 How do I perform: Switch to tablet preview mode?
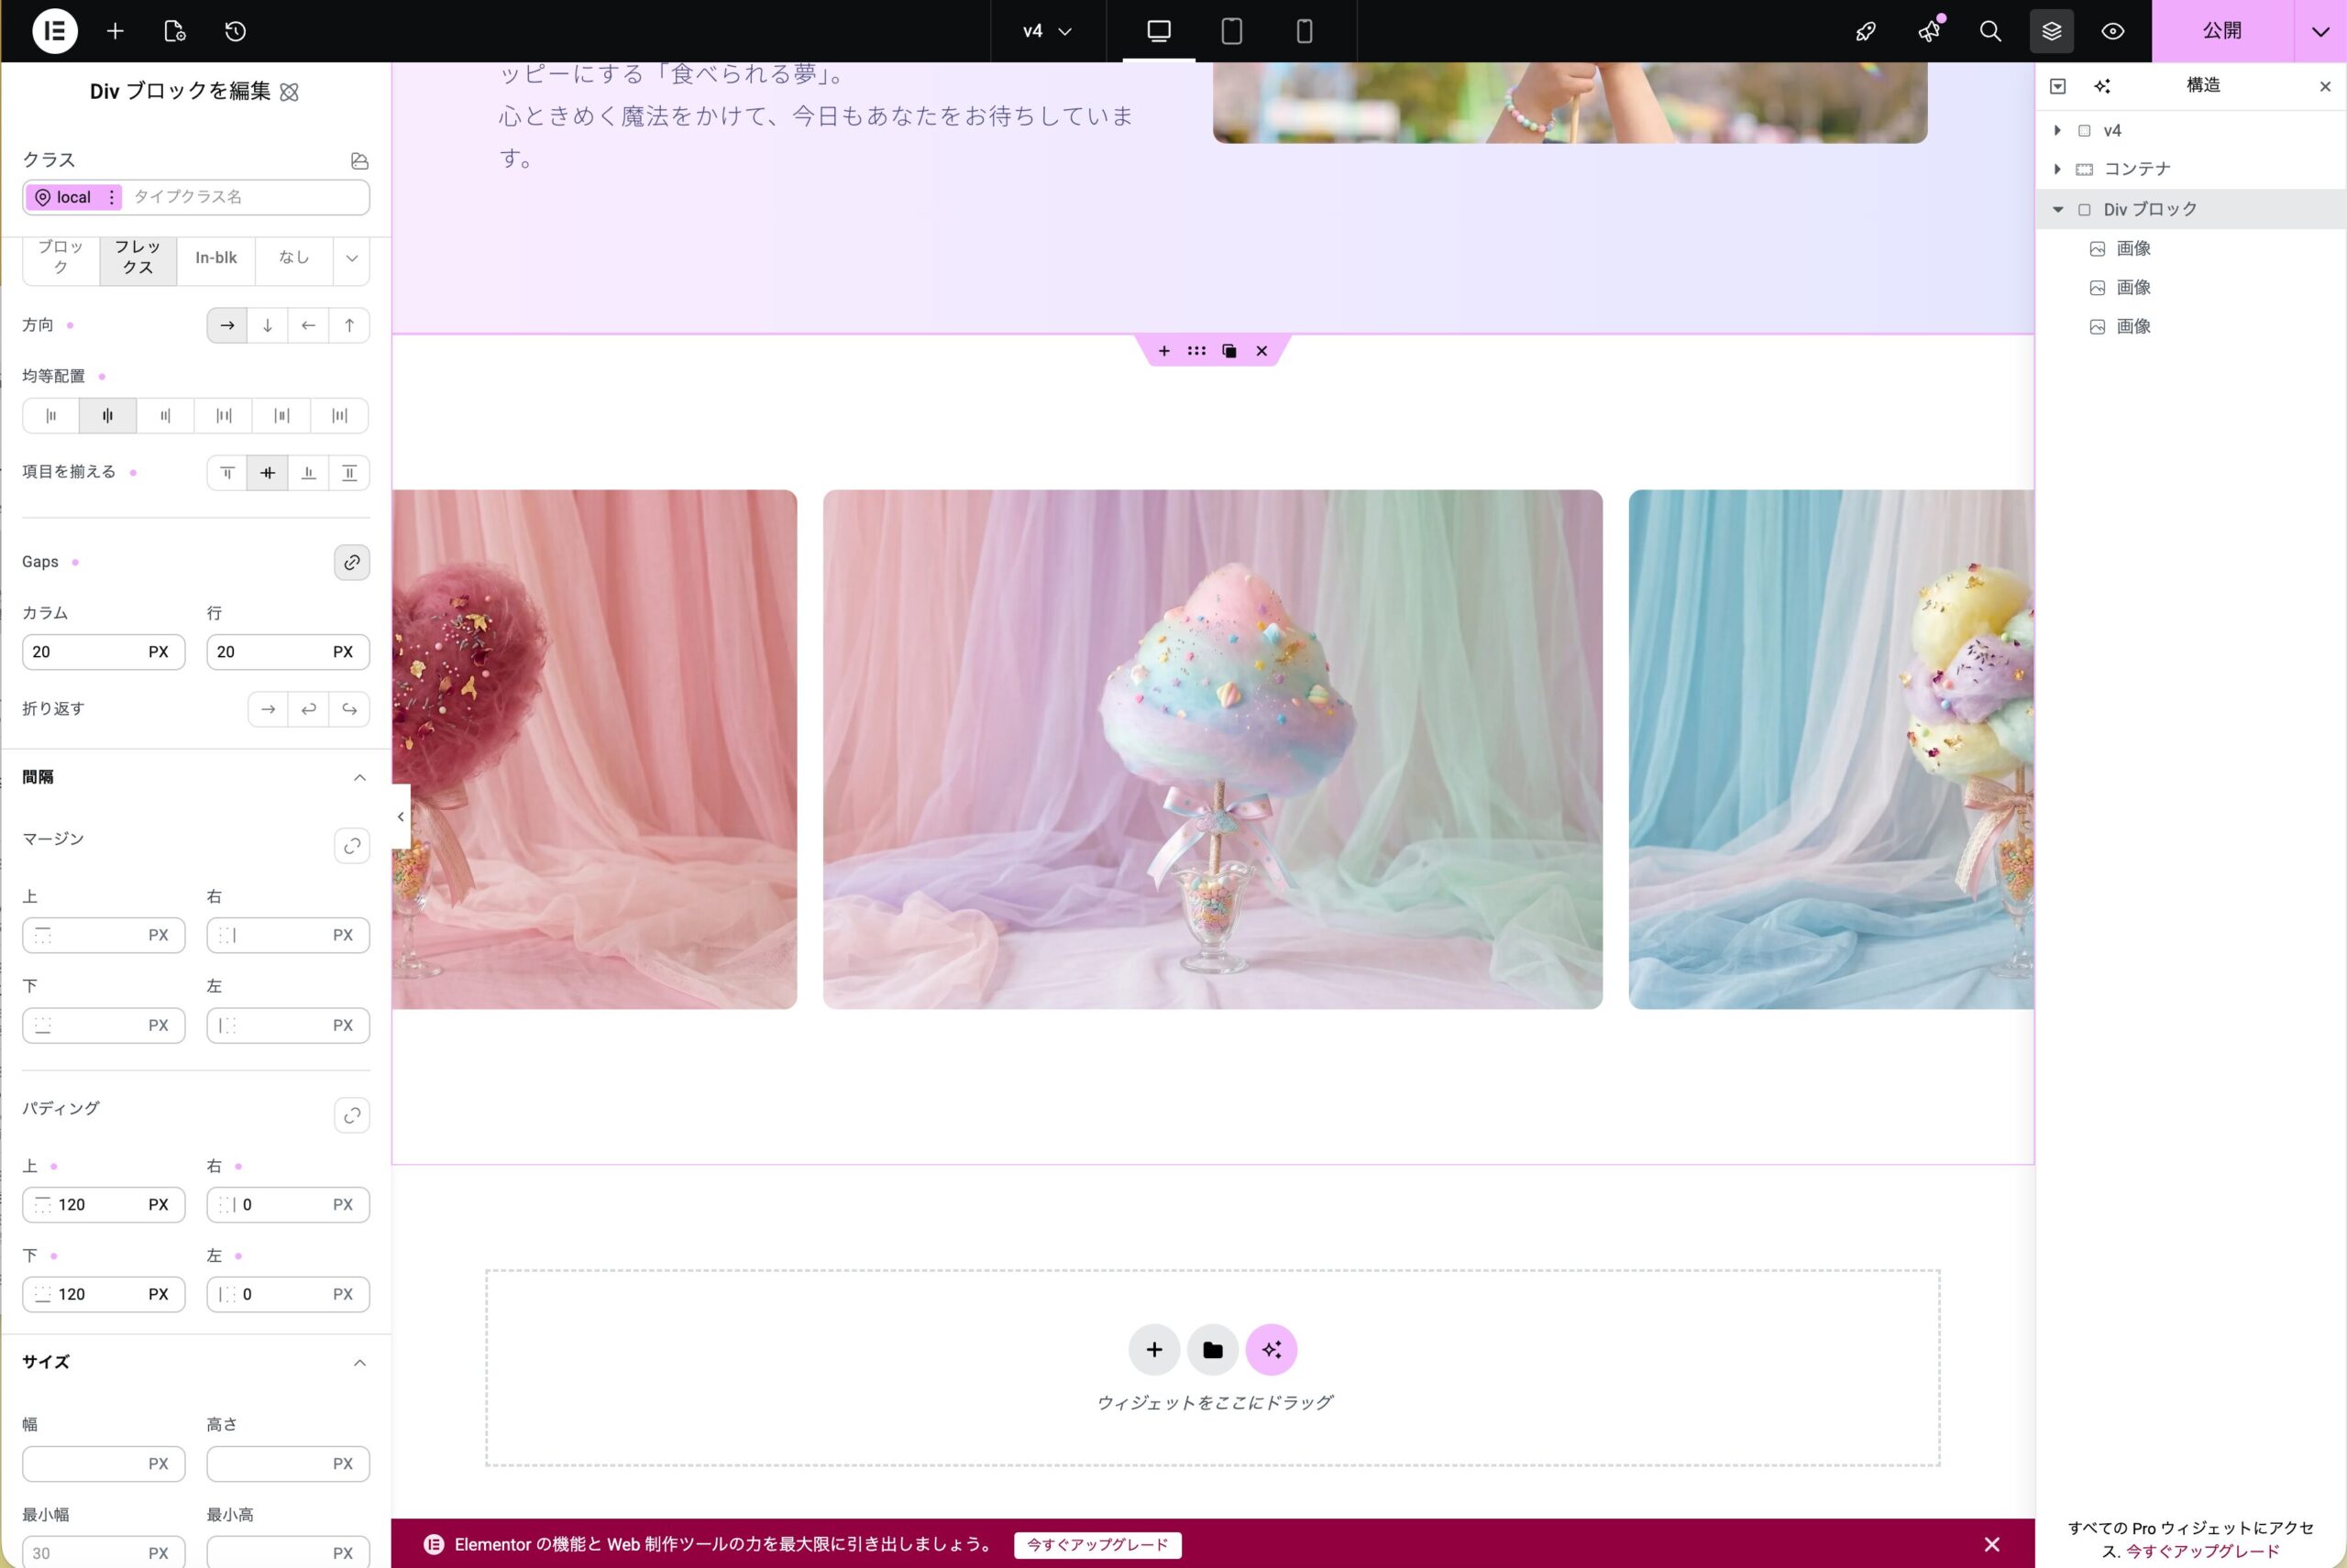1229,31
